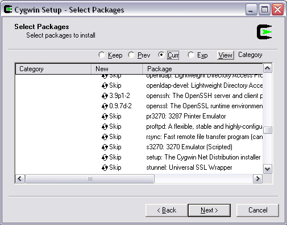
Task: Select the setup Cygwin Net Distribution row
Action: click(203, 157)
